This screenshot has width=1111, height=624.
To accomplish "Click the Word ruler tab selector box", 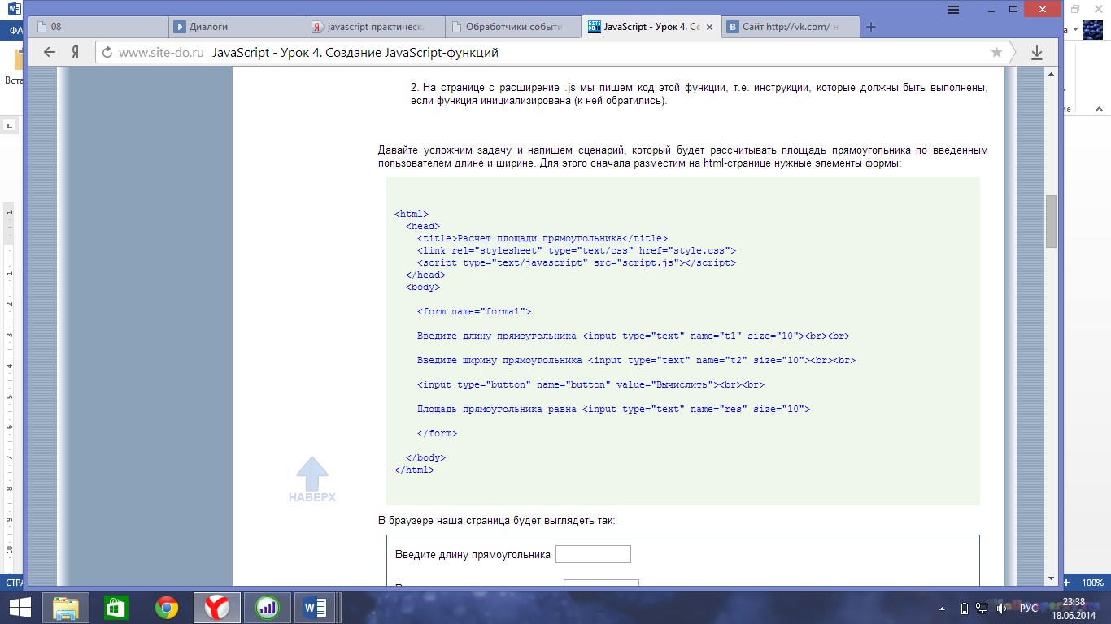I will (x=10, y=125).
